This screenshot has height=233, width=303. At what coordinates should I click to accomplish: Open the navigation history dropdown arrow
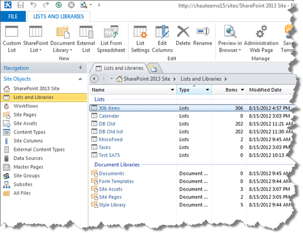pos(112,79)
